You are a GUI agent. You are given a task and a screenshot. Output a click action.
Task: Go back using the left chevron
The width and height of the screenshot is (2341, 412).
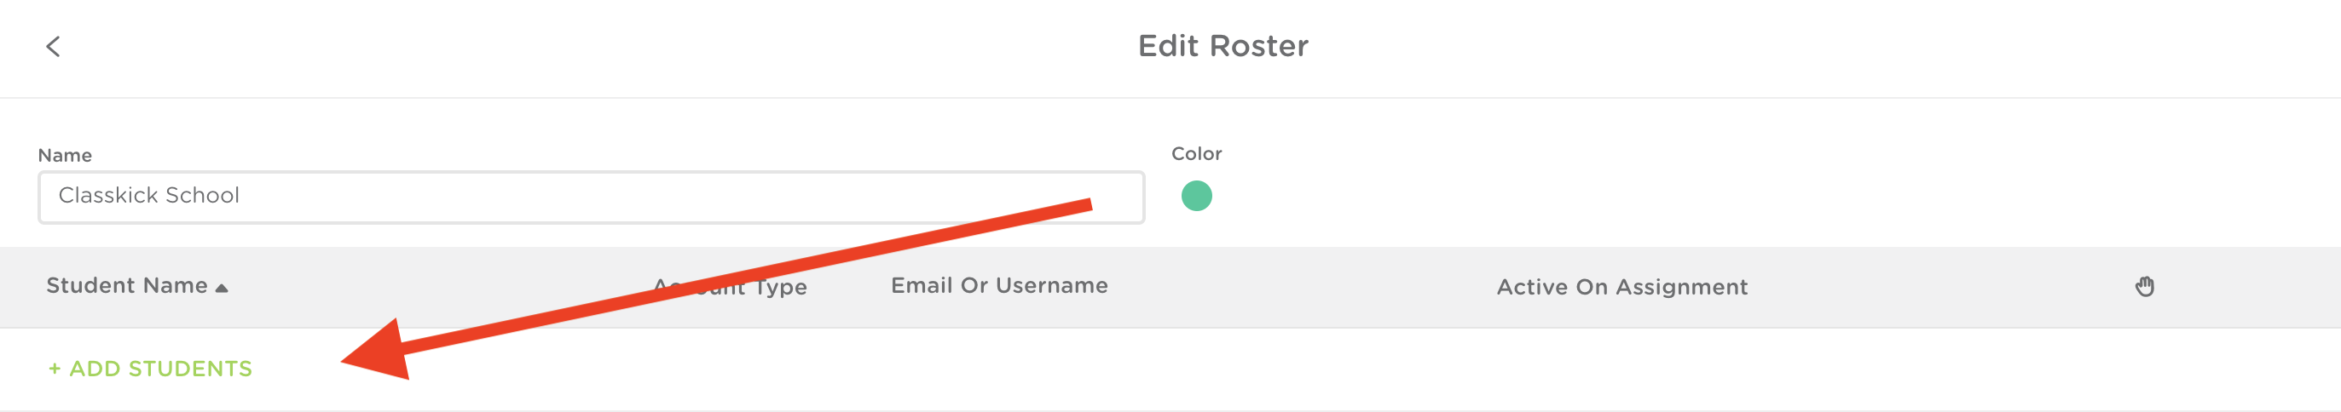point(53,46)
